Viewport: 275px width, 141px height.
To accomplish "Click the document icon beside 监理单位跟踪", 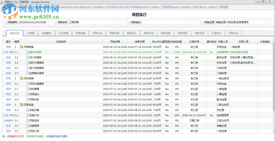I will tap(27, 73).
